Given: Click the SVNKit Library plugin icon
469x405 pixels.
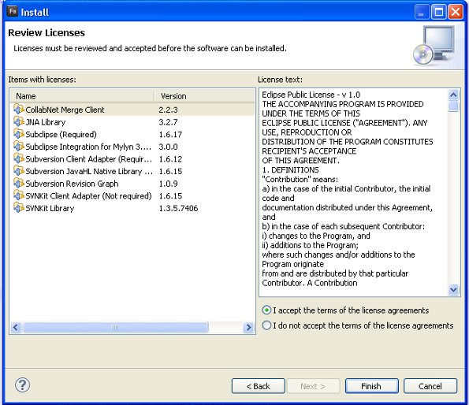Looking at the screenshot, I should 19,207.
